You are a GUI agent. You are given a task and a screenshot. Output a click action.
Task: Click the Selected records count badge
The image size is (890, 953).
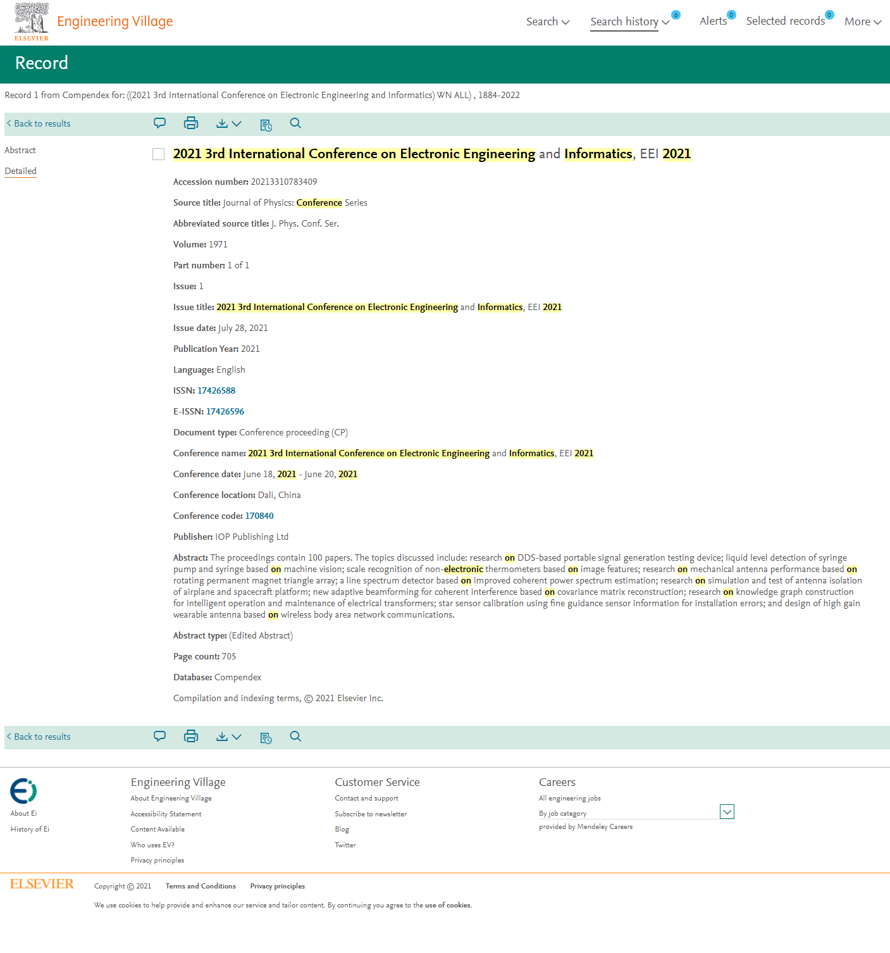pyautogui.click(x=829, y=15)
